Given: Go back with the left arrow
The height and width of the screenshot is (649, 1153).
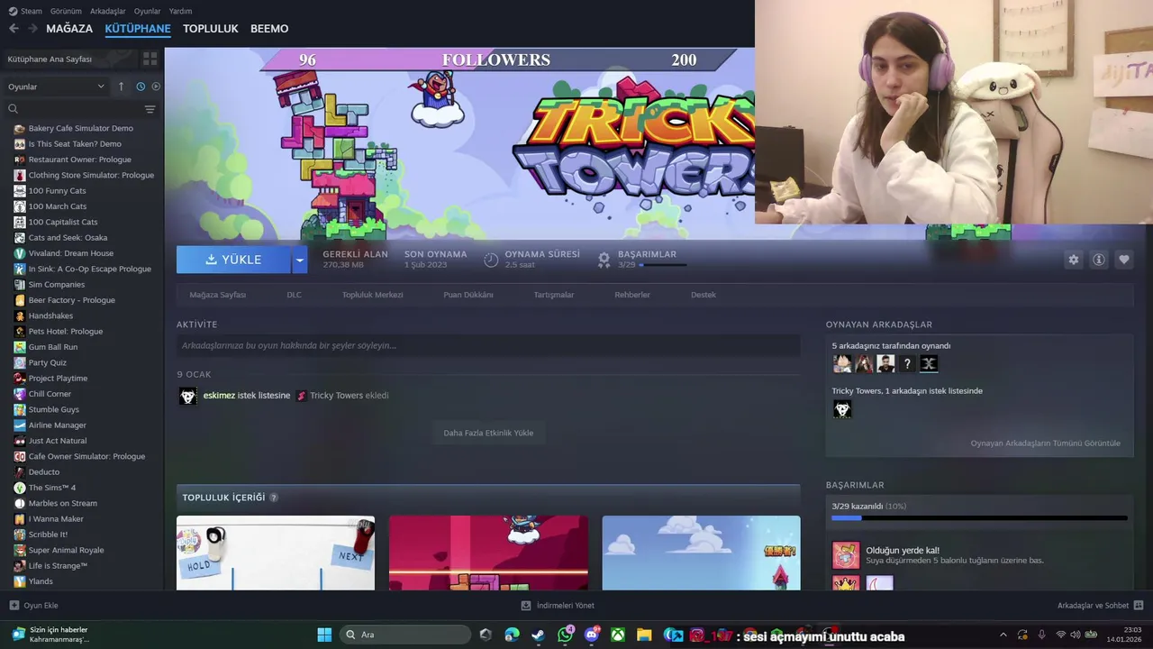Looking at the screenshot, I should (x=14, y=29).
